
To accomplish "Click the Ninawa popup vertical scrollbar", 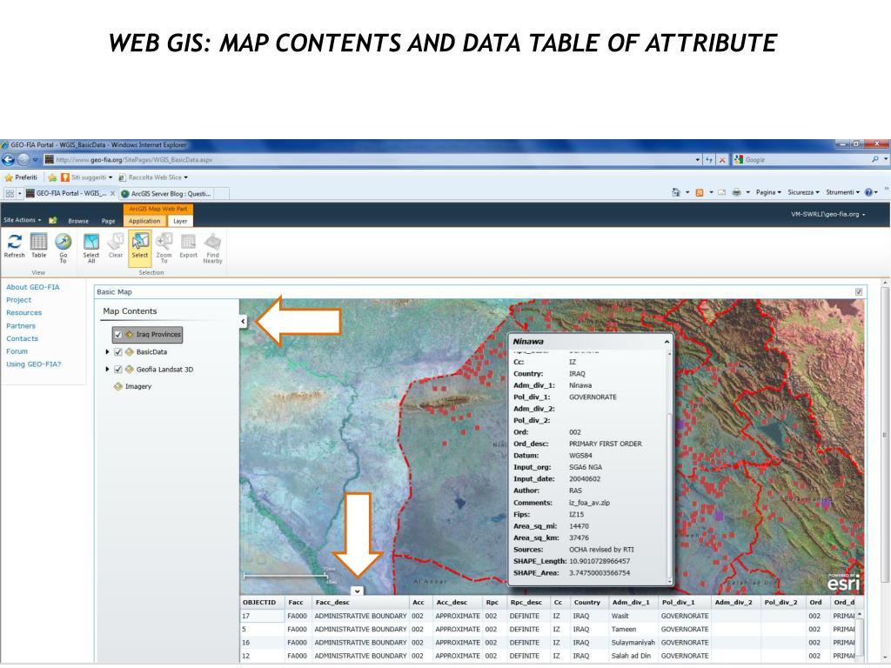I will 669,467.
